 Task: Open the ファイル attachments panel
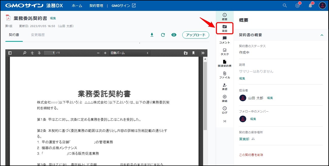tap(224, 75)
